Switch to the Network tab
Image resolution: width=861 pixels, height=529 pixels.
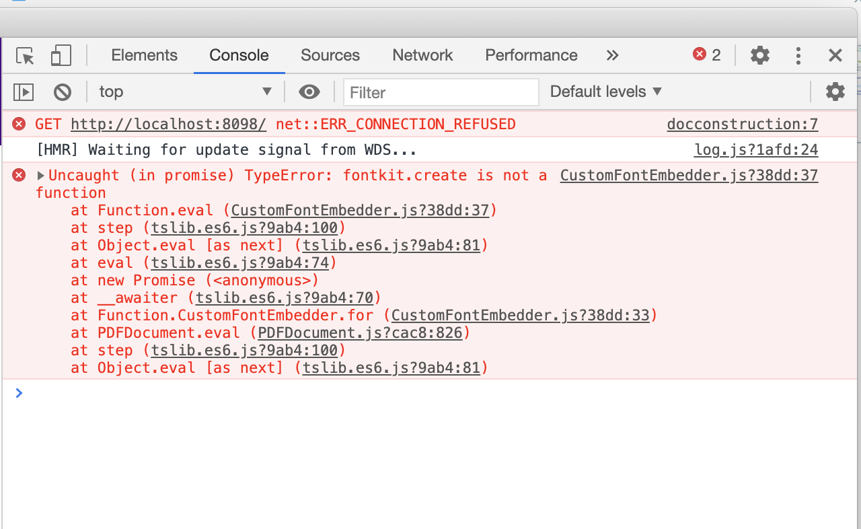pos(422,55)
